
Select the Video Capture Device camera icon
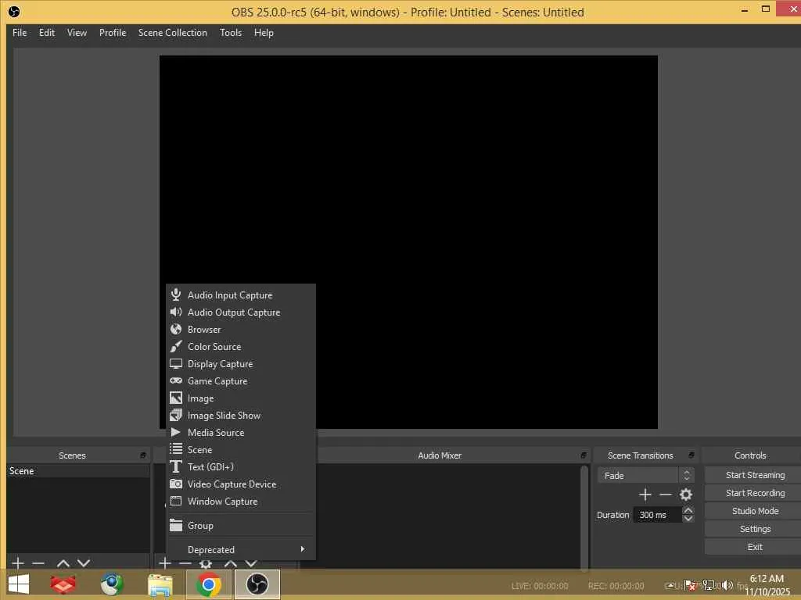176,484
